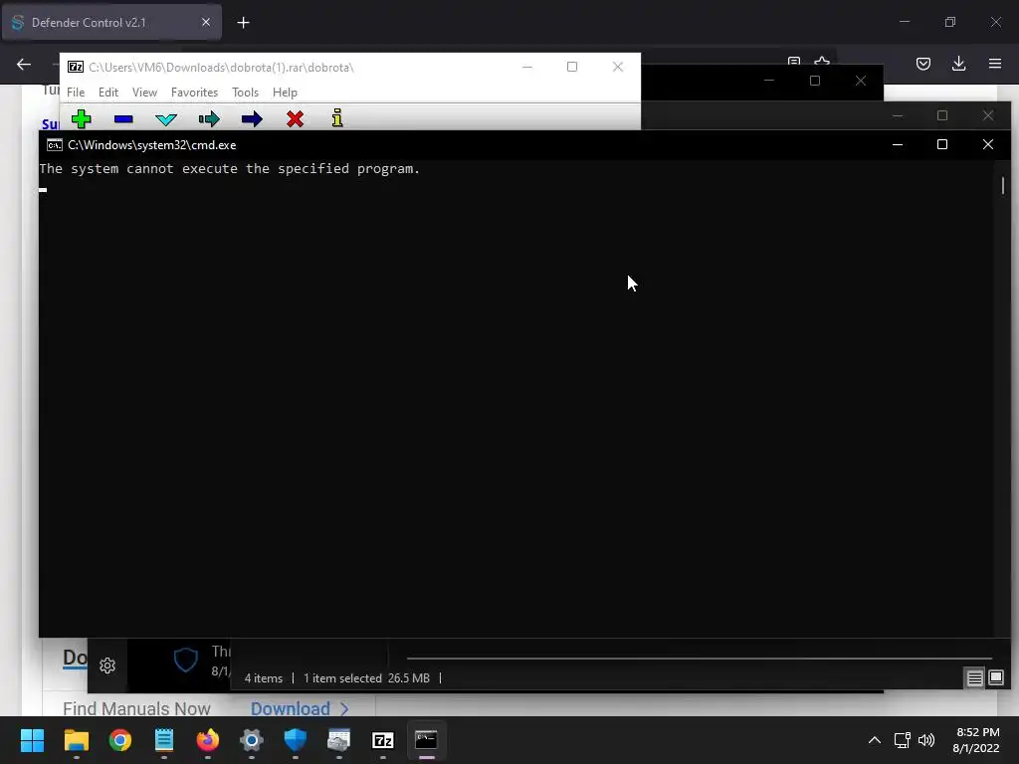Open Settings gear from the taskbar

[252, 740]
